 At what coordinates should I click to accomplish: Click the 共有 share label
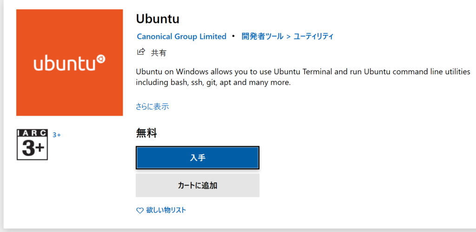[159, 53]
